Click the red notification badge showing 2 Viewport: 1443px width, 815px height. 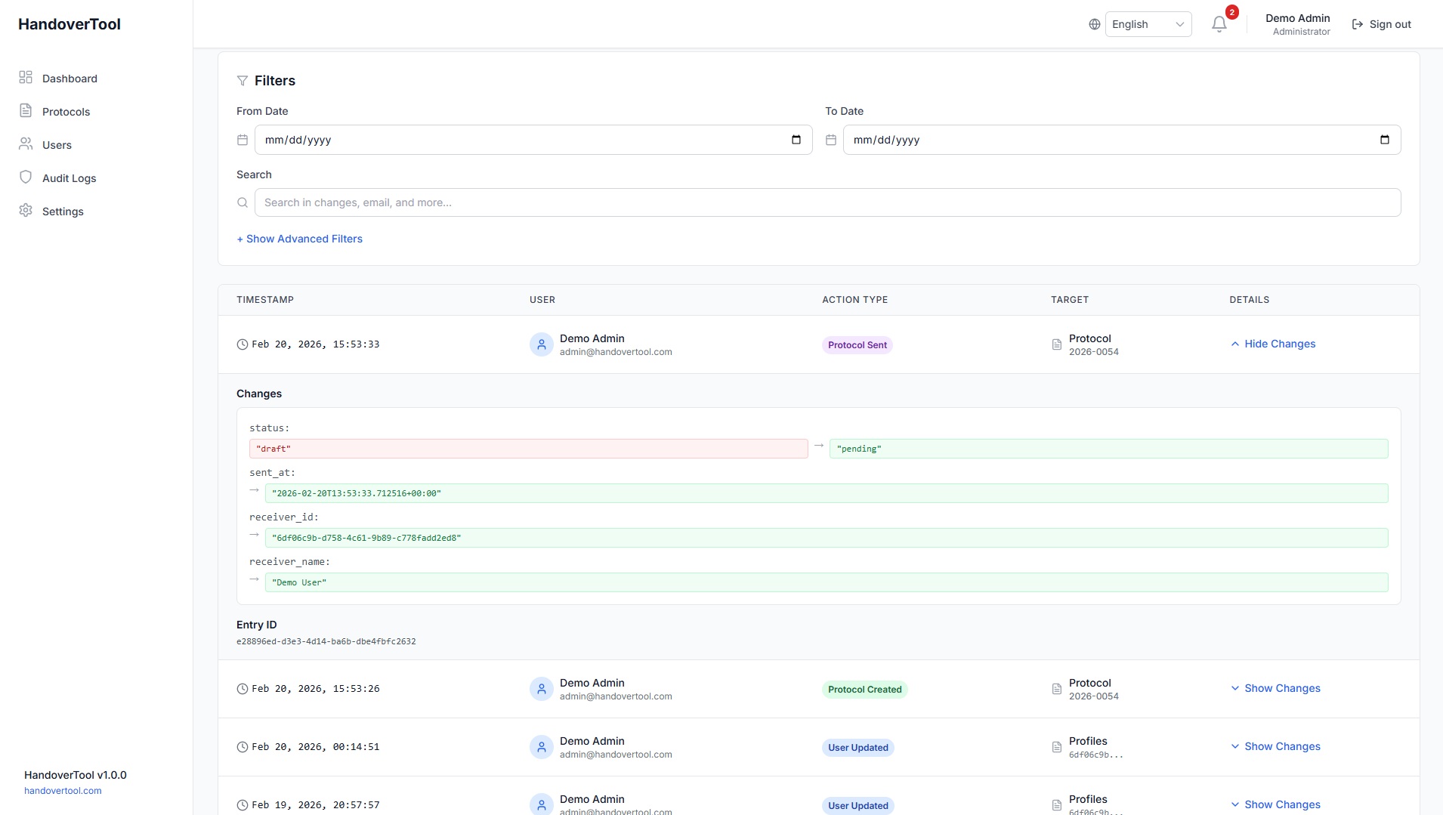coord(1231,12)
